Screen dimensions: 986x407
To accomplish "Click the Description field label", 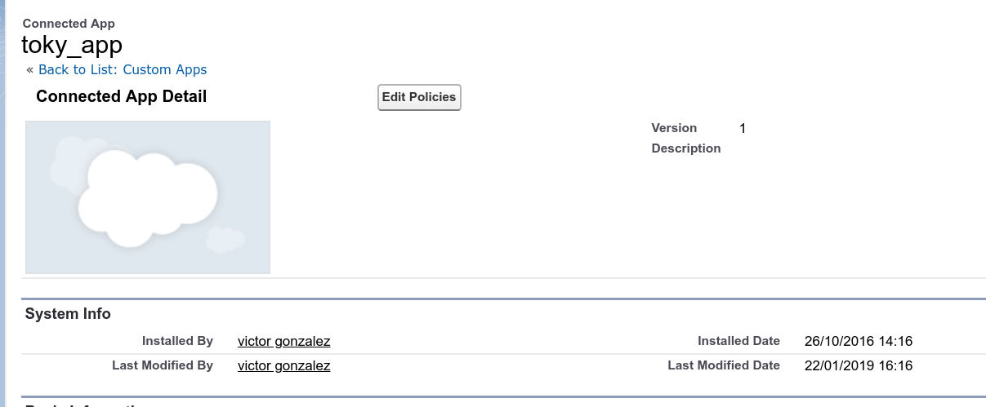I will pos(686,148).
